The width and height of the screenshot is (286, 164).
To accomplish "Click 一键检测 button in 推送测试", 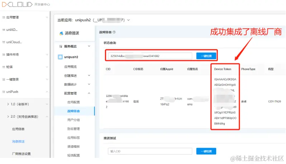I will pos(206,151).
